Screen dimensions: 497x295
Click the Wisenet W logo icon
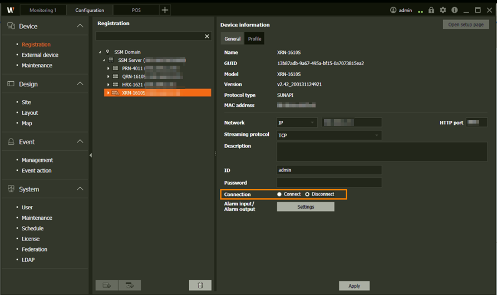(11, 10)
